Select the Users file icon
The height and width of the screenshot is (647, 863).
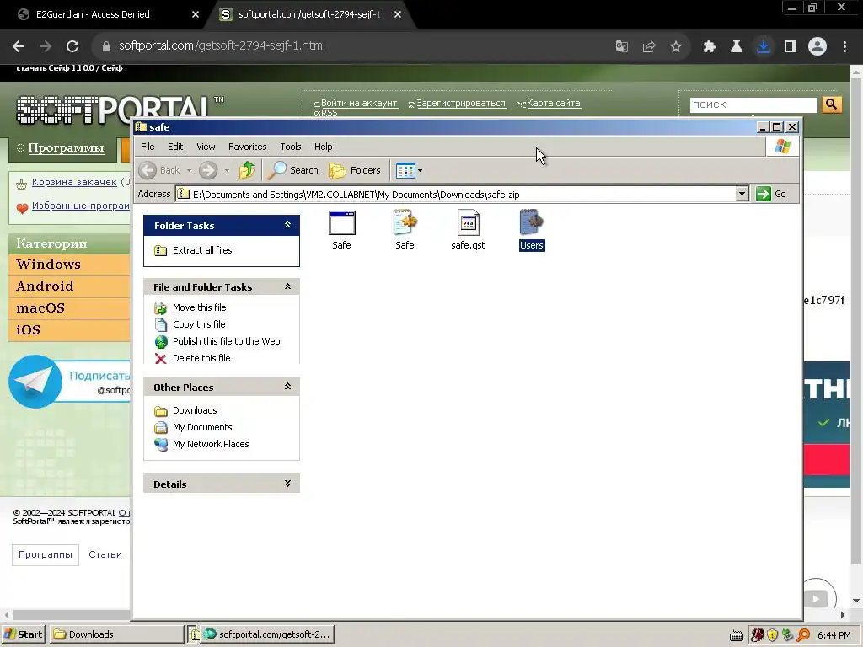click(x=531, y=222)
